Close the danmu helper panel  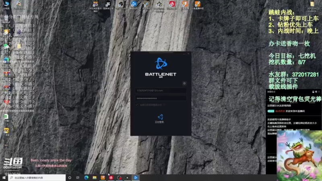(319, 92)
